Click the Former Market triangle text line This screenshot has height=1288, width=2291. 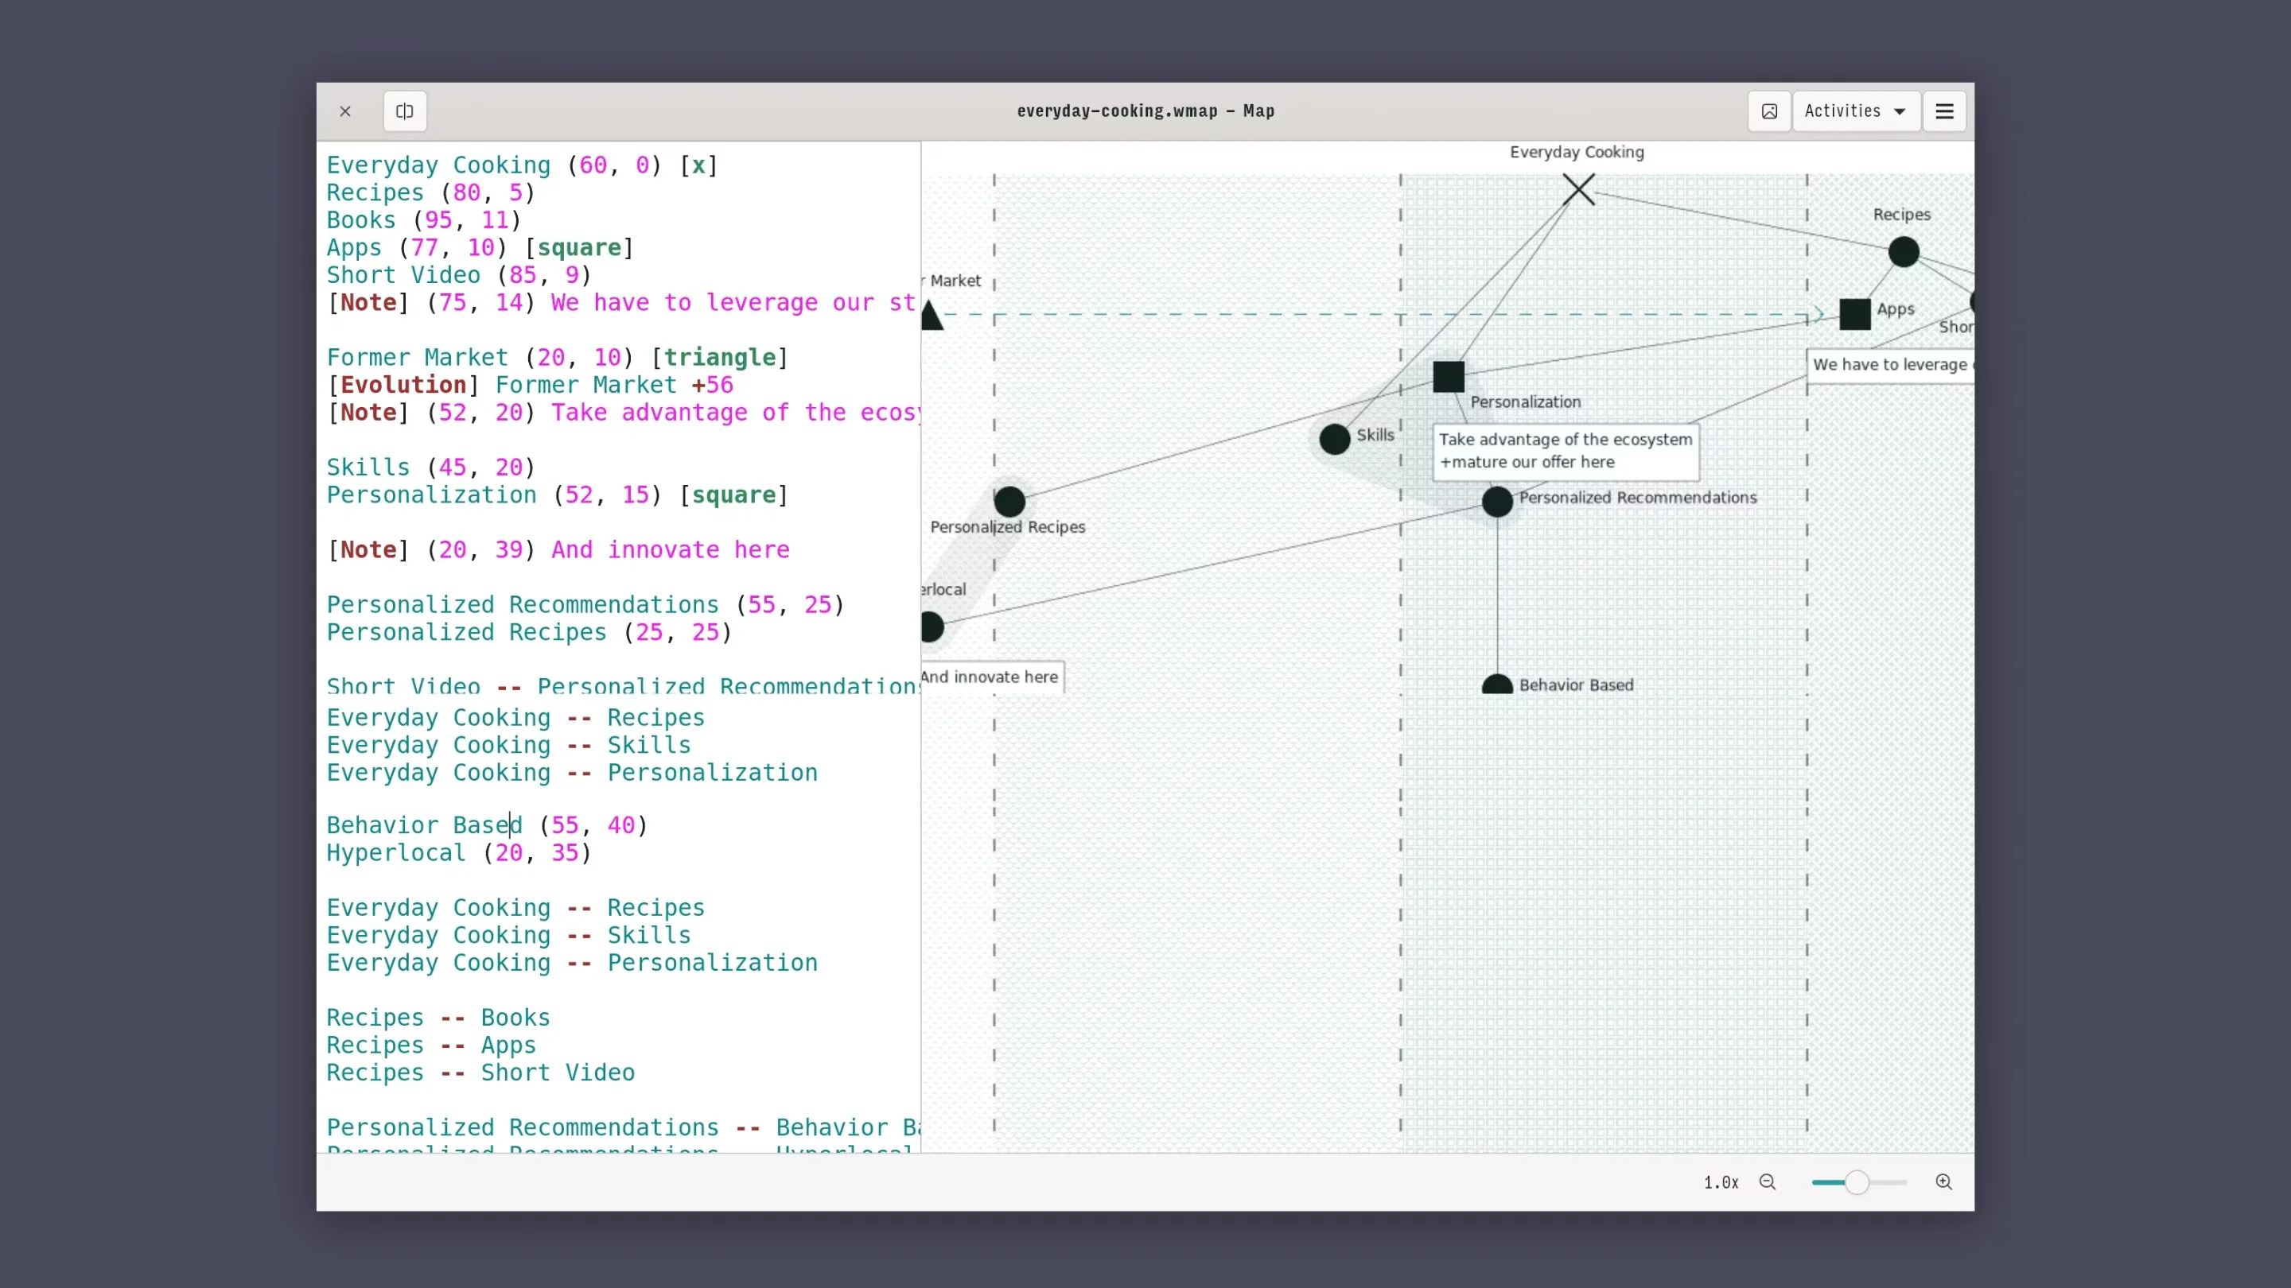(x=557, y=357)
